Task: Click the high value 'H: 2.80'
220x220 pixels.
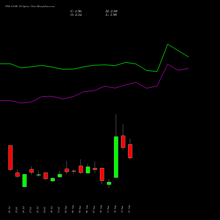Action: (111, 11)
